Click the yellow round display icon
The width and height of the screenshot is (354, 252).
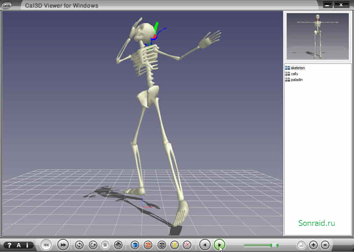pyautogui.click(x=174, y=245)
